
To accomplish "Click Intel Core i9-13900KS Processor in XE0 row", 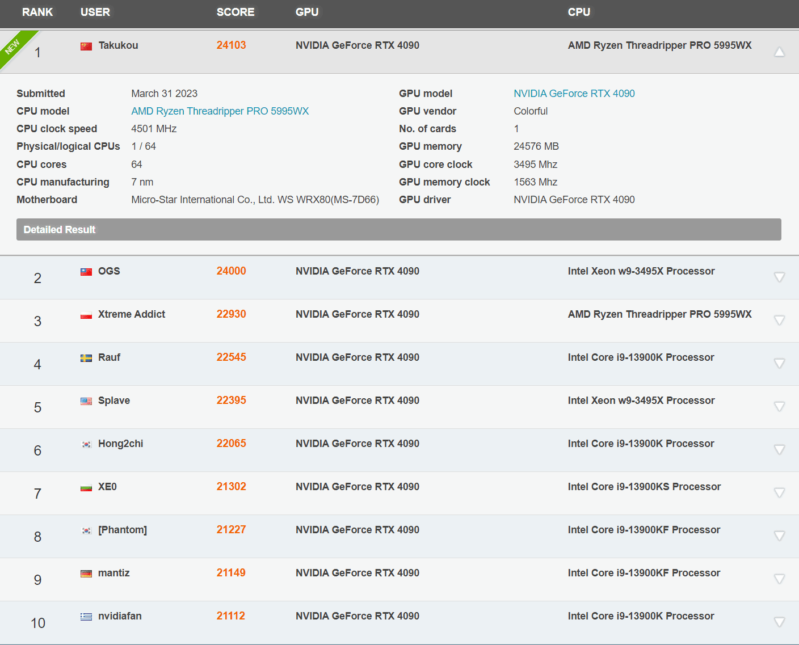I will [644, 487].
